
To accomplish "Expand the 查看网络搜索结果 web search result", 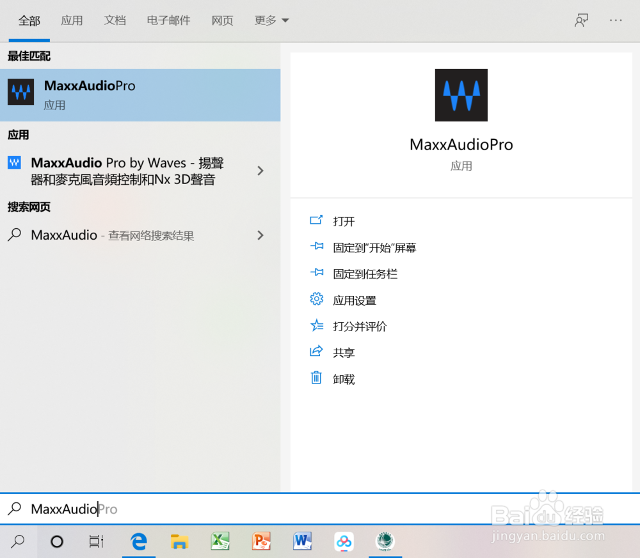I will click(260, 235).
